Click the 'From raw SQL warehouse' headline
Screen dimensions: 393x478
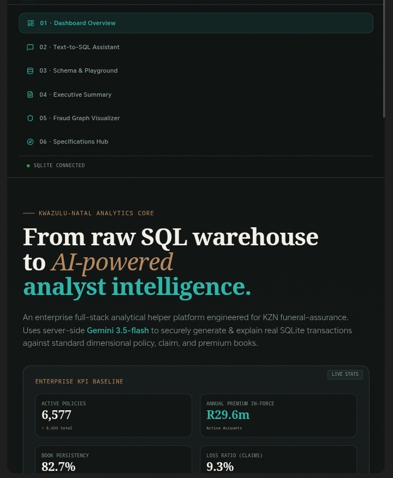(x=171, y=237)
